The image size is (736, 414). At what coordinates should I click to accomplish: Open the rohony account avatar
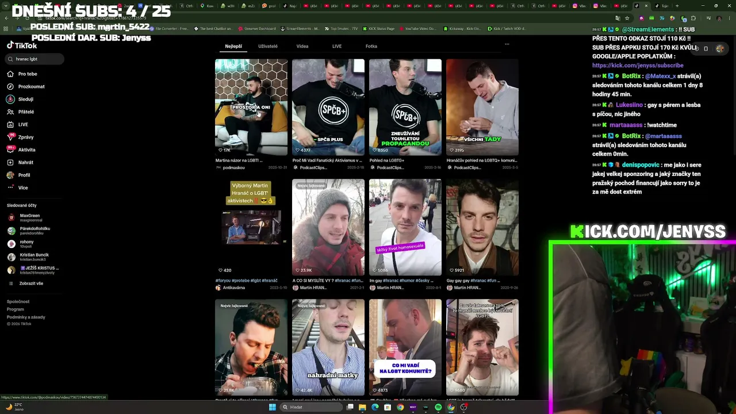point(11,244)
